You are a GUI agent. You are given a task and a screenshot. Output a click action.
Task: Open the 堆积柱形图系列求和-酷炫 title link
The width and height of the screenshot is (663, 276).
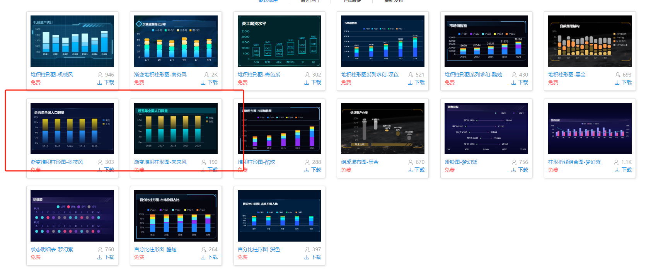click(x=473, y=75)
